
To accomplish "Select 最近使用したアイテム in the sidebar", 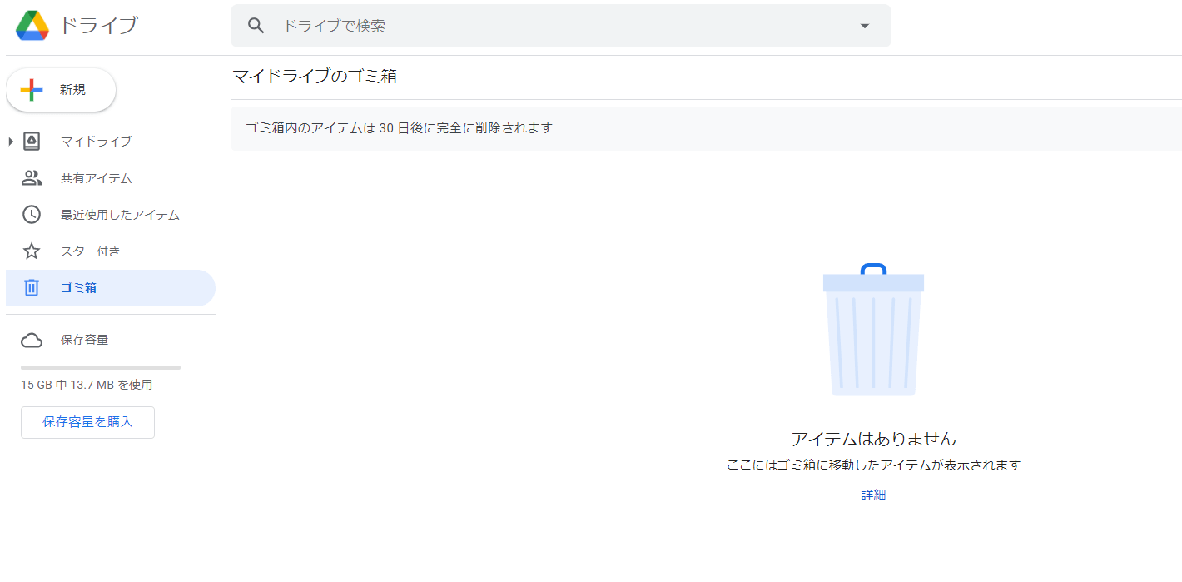I will pyautogui.click(x=120, y=215).
